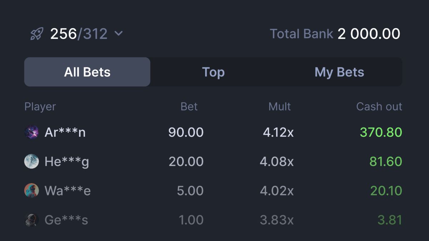Select player name Wa***e

click(68, 191)
